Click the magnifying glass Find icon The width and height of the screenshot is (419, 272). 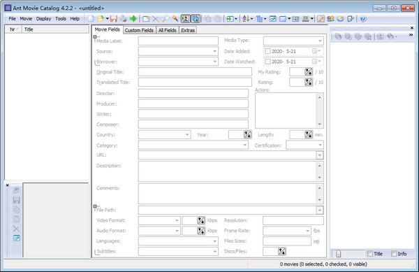pyautogui.click(x=165, y=19)
